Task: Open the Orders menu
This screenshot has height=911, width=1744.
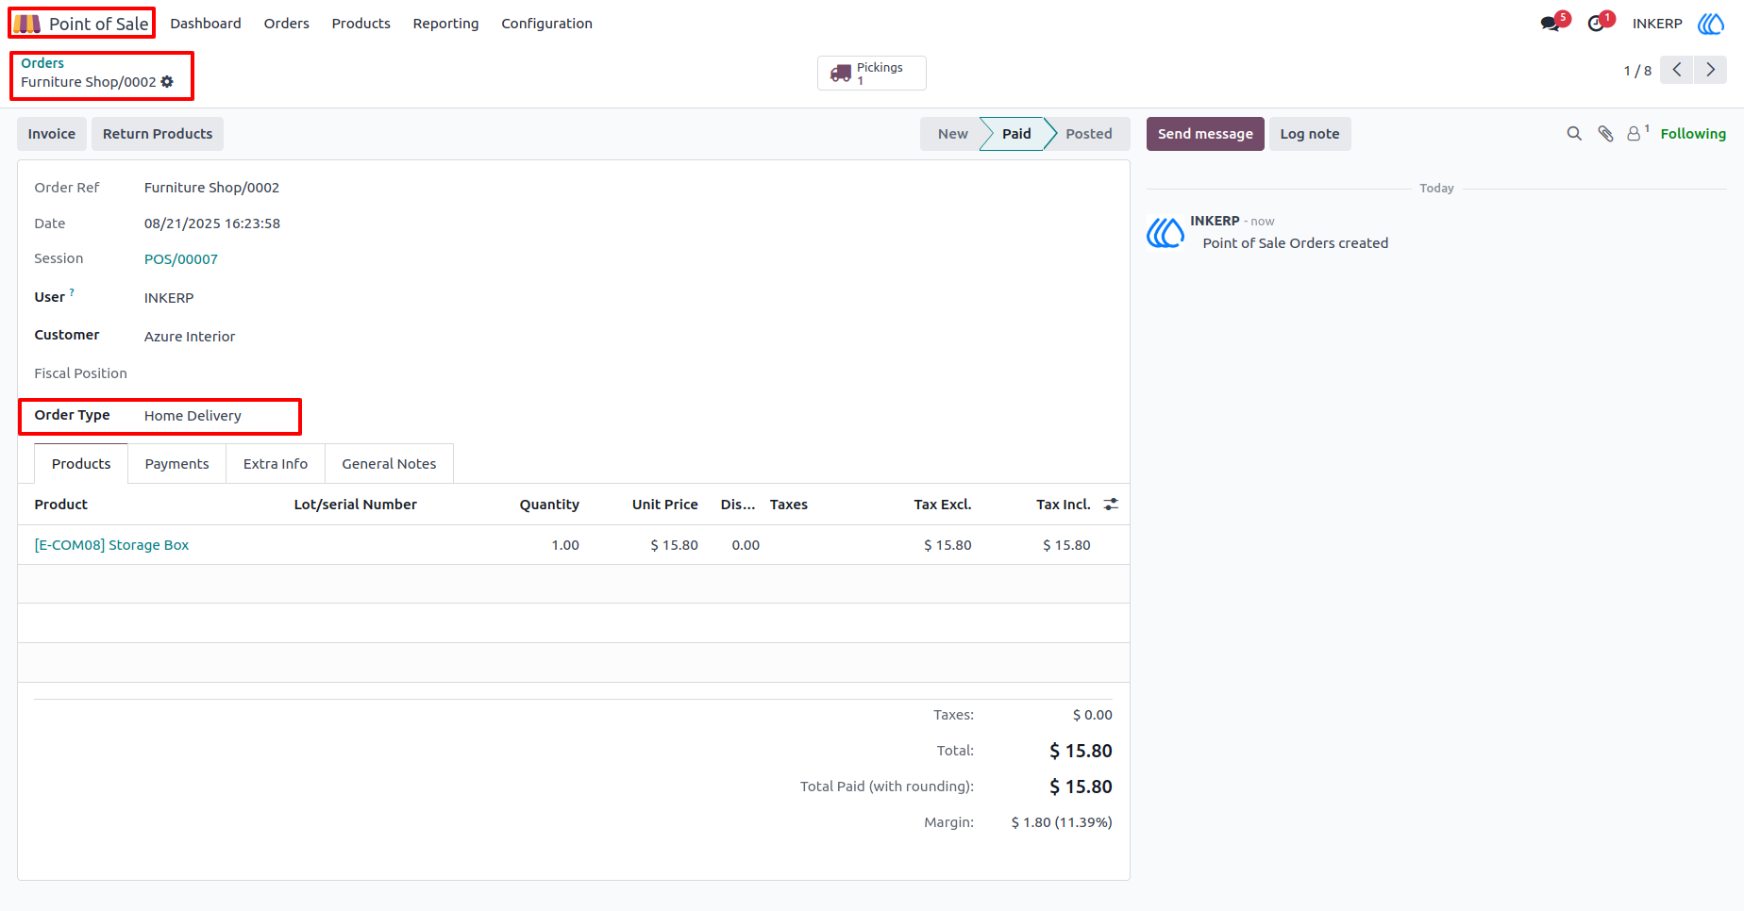Action: (x=287, y=24)
